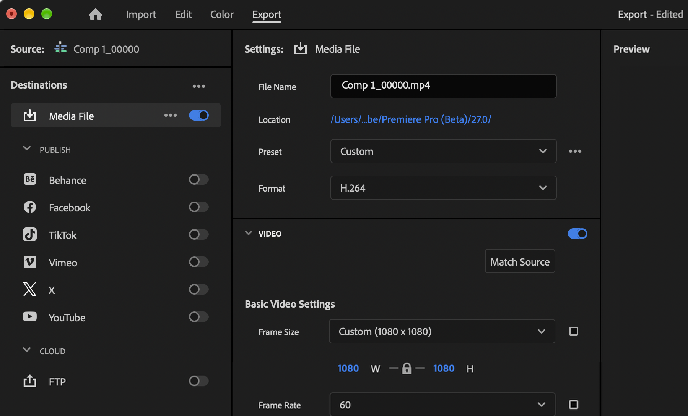Image resolution: width=688 pixels, height=416 pixels.
Task: Click the Behance icon
Action: (30, 179)
